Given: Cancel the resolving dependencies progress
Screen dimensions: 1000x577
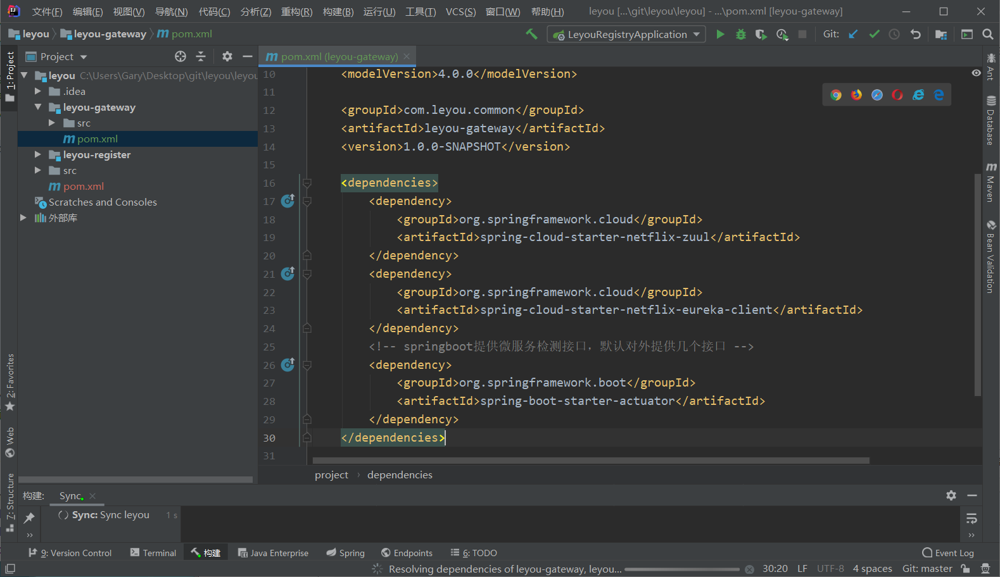Looking at the screenshot, I should pos(749,569).
